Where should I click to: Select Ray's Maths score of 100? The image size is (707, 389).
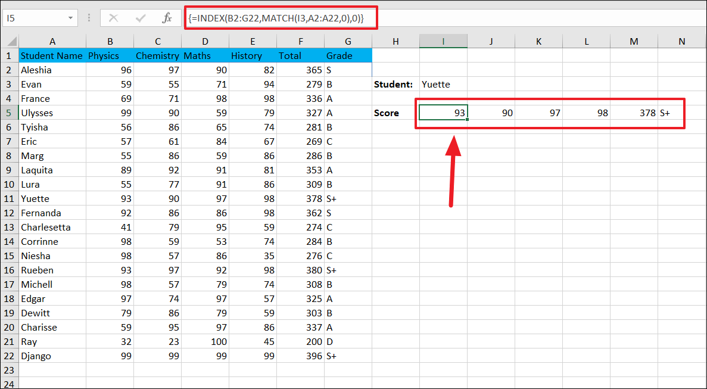tap(205, 341)
